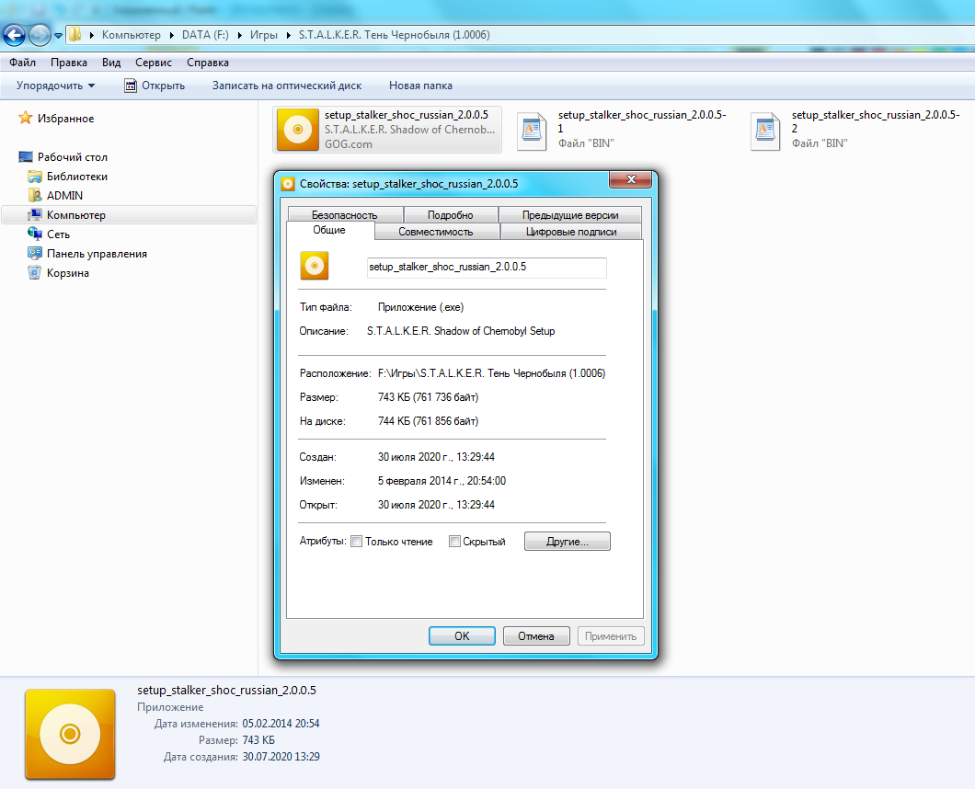Click the Explorer forward arrow button
Viewport: 975px width, 789px height.
[x=40, y=35]
